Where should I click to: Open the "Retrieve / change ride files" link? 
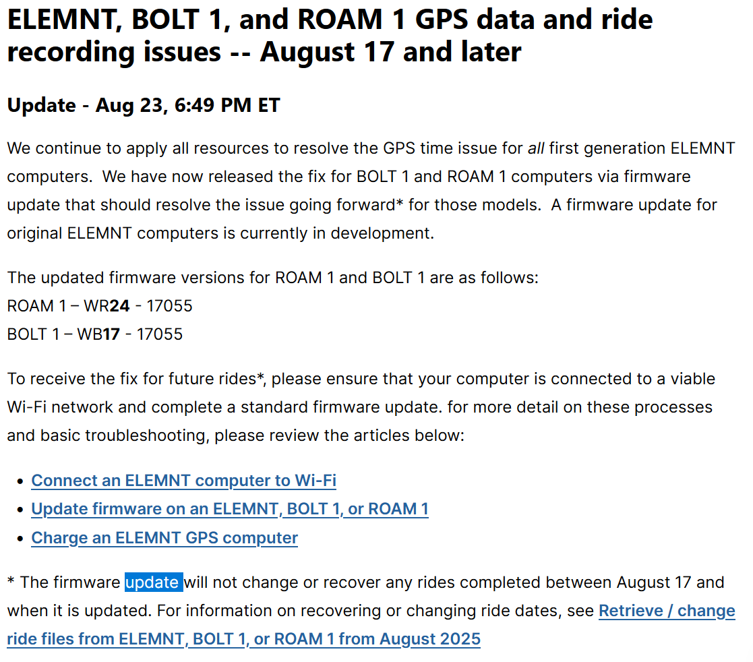coord(666,611)
